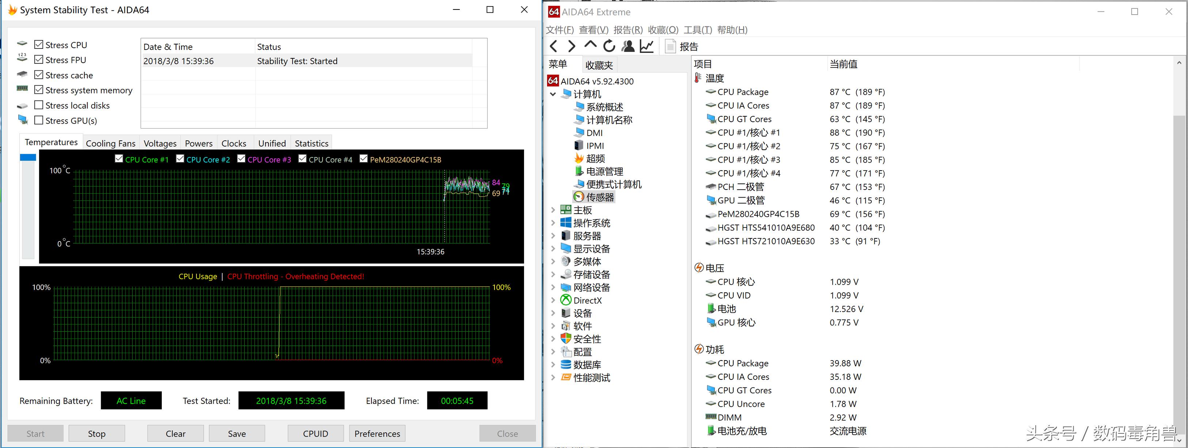Viewport: 1188px width, 448px height.
Task: Click the Stop button
Action: [x=96, y=433]
